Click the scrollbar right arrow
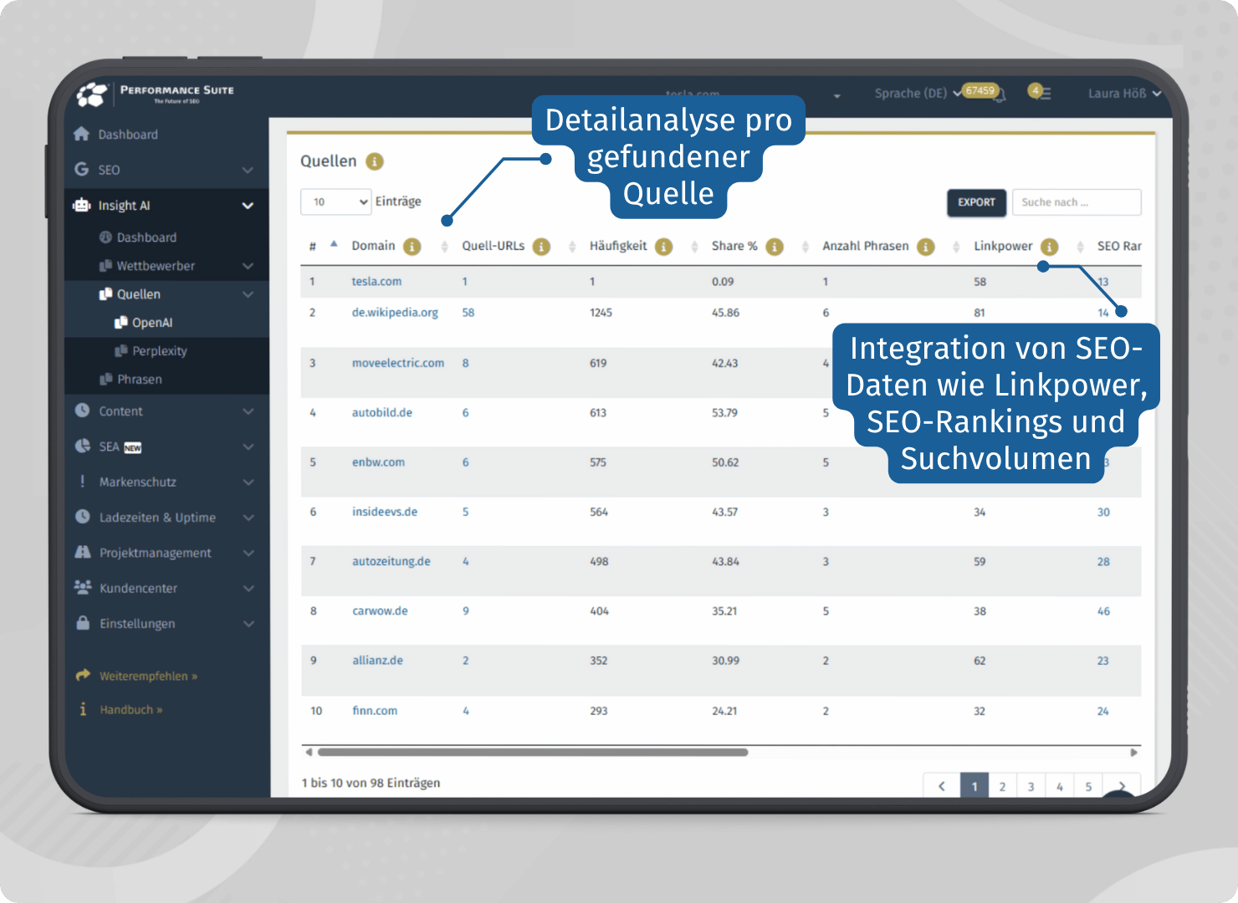 (x=1133, y=752)
